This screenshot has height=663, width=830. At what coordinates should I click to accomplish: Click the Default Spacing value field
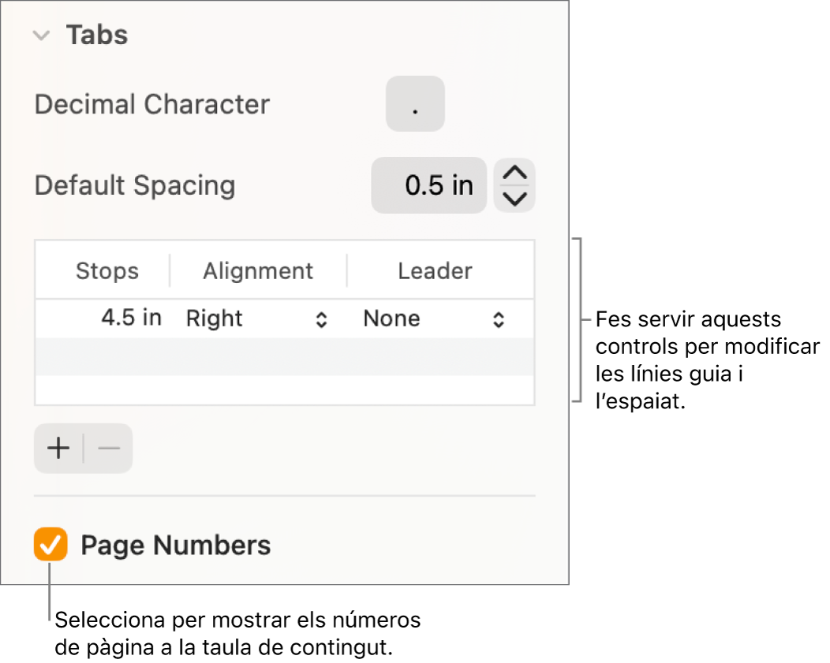tap(428, 186)
